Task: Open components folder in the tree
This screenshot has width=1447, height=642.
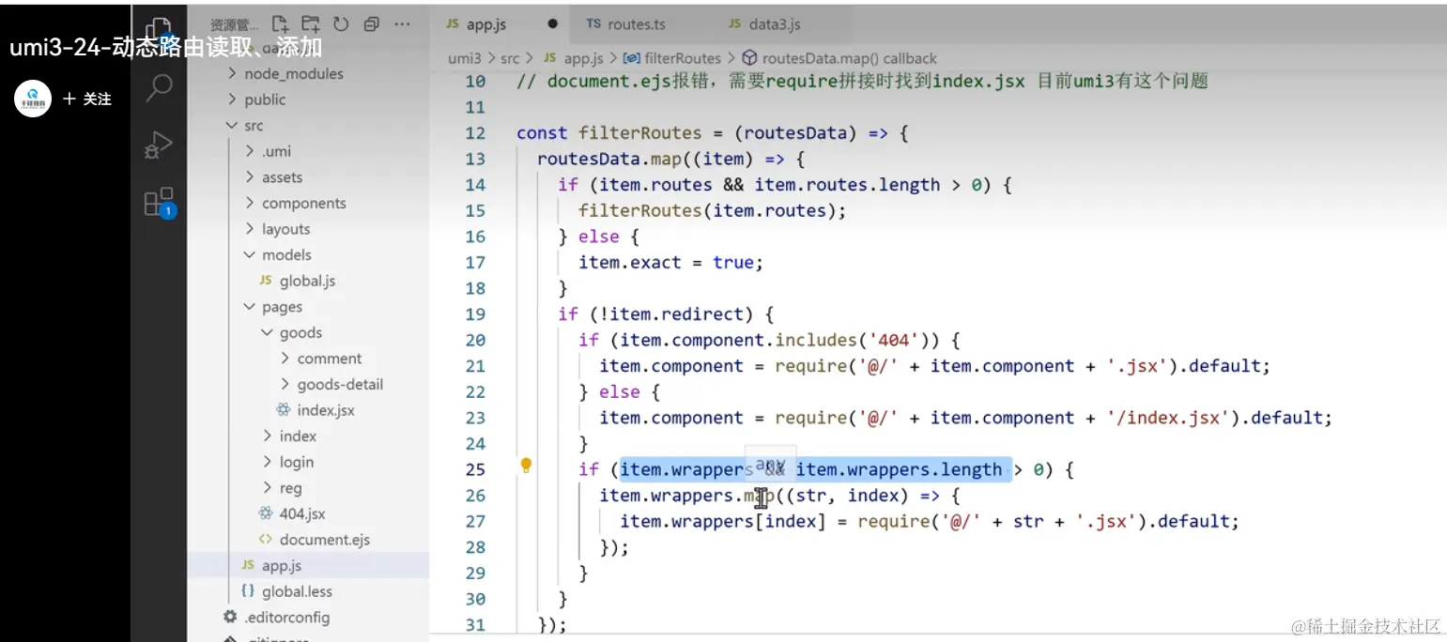Action: 303,203
